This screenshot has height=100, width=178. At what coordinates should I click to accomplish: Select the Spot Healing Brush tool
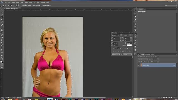pos(2,25)
